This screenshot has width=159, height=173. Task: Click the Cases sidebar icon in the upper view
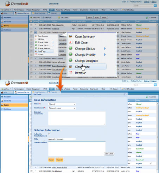click(x=2, y=26)
